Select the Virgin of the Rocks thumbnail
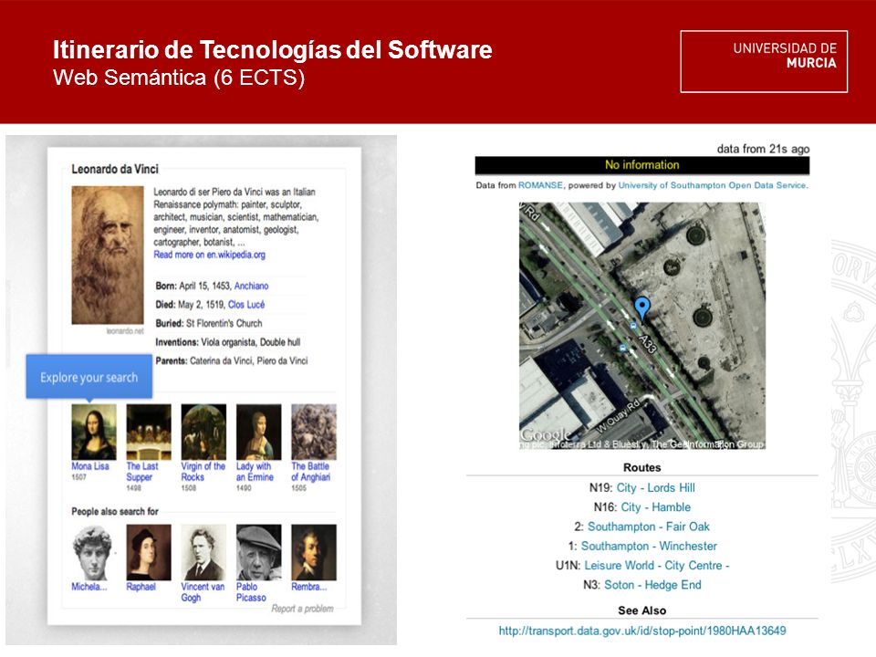 pyautogui.click(x=203, y=432)
